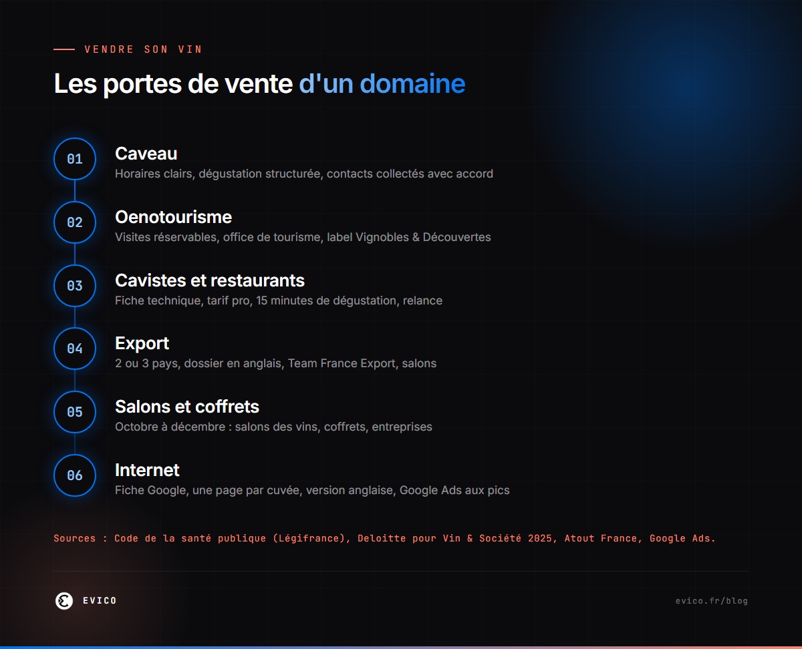
Task: Click the "EVICO" brand name text
Action: [x=100, y=601]
